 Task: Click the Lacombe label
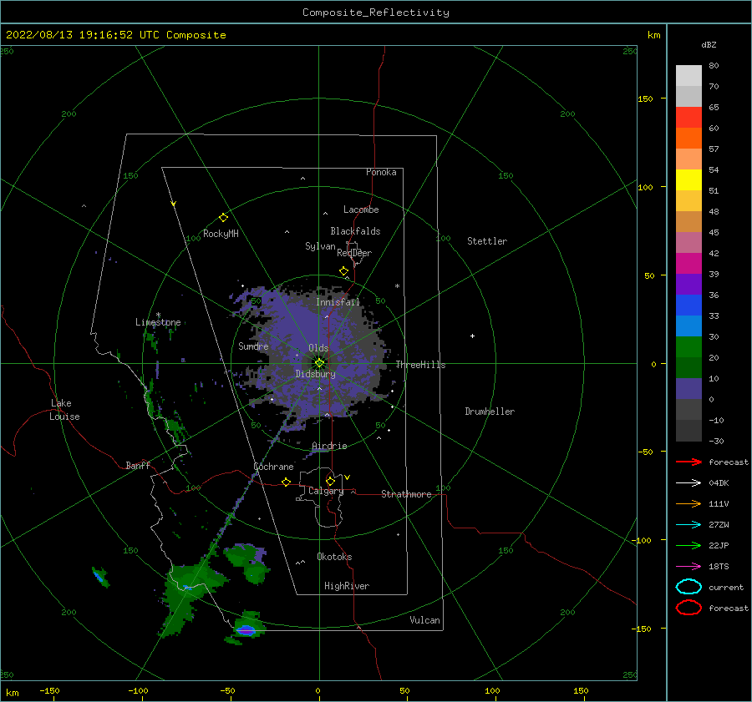point(361,210)
